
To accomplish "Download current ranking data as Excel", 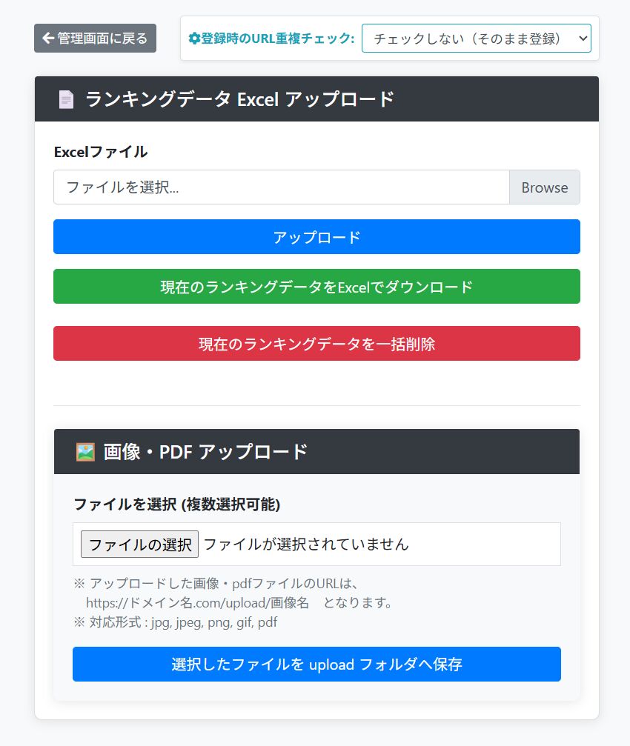I will pos(316,287).
